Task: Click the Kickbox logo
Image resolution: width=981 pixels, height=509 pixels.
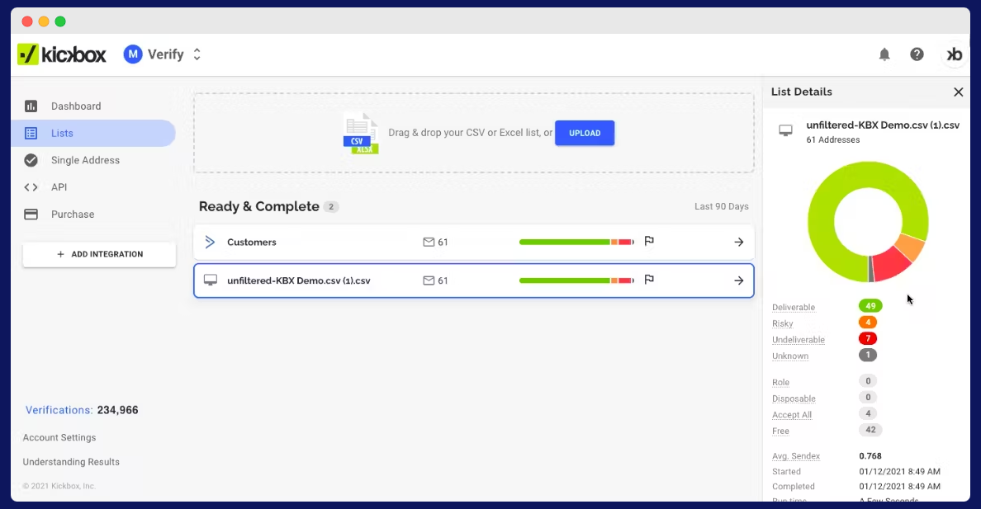Action: [x=61, y=54]
